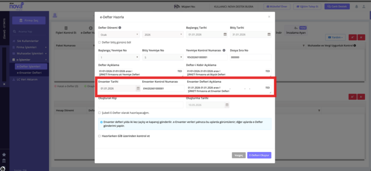This screenshot has height=171, width=371.
Task: Expand Muhasebe İşlemleri sidebar menu
Action: point(29,54)
